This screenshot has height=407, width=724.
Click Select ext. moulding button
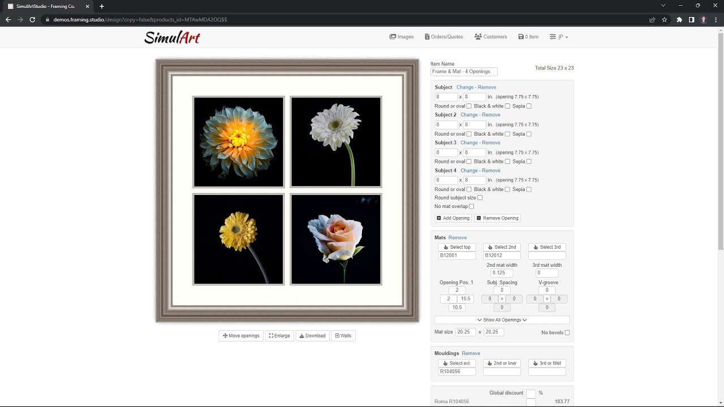point(457,363)
